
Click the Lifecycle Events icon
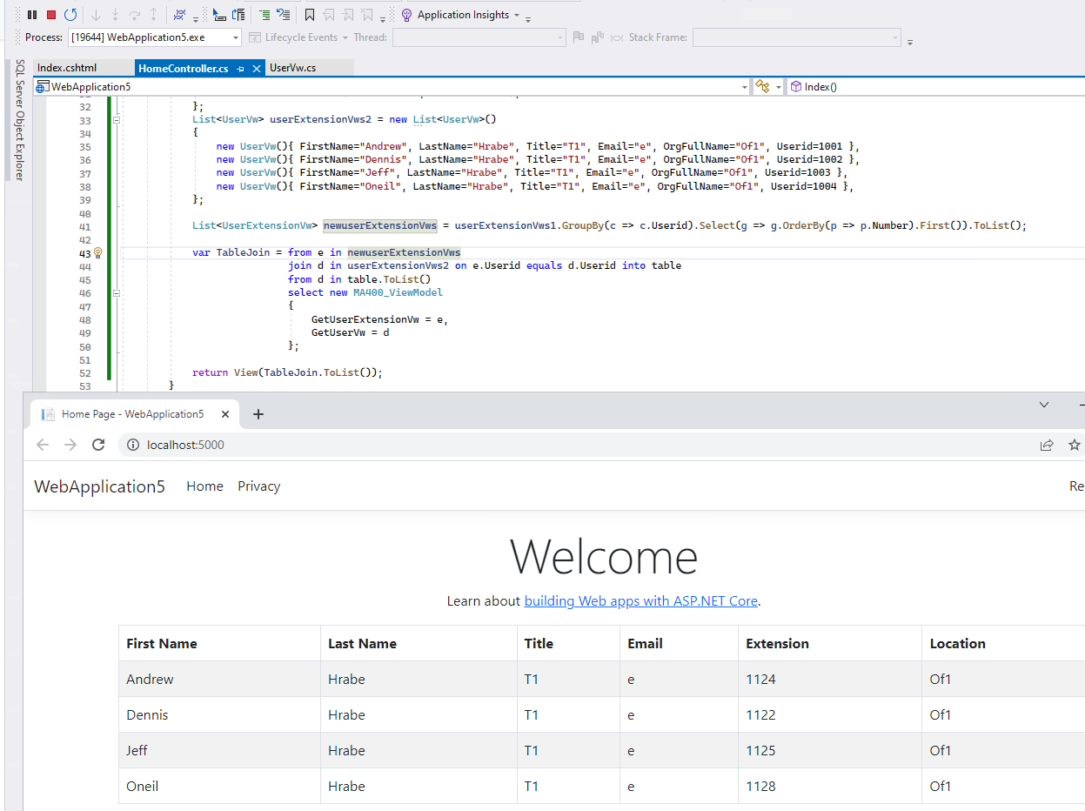click(x=255, y=37)
